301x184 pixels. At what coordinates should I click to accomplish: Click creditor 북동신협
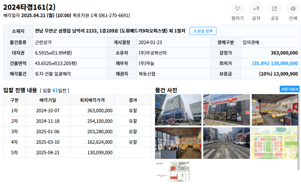coord(147,74)
